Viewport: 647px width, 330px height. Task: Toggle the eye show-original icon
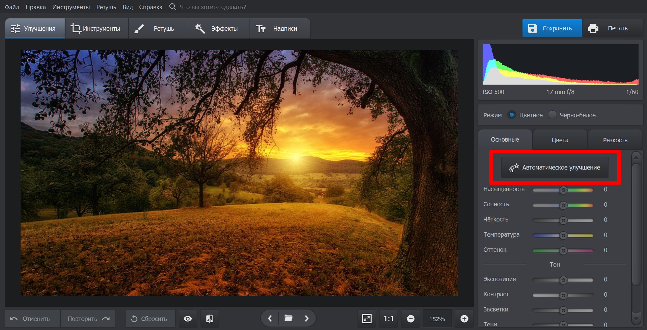(188, 319)
